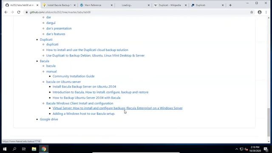Close the Main Reference tab
Image resolution: width=272 pixels, height=153 pixels.
(x=112, y=5)
